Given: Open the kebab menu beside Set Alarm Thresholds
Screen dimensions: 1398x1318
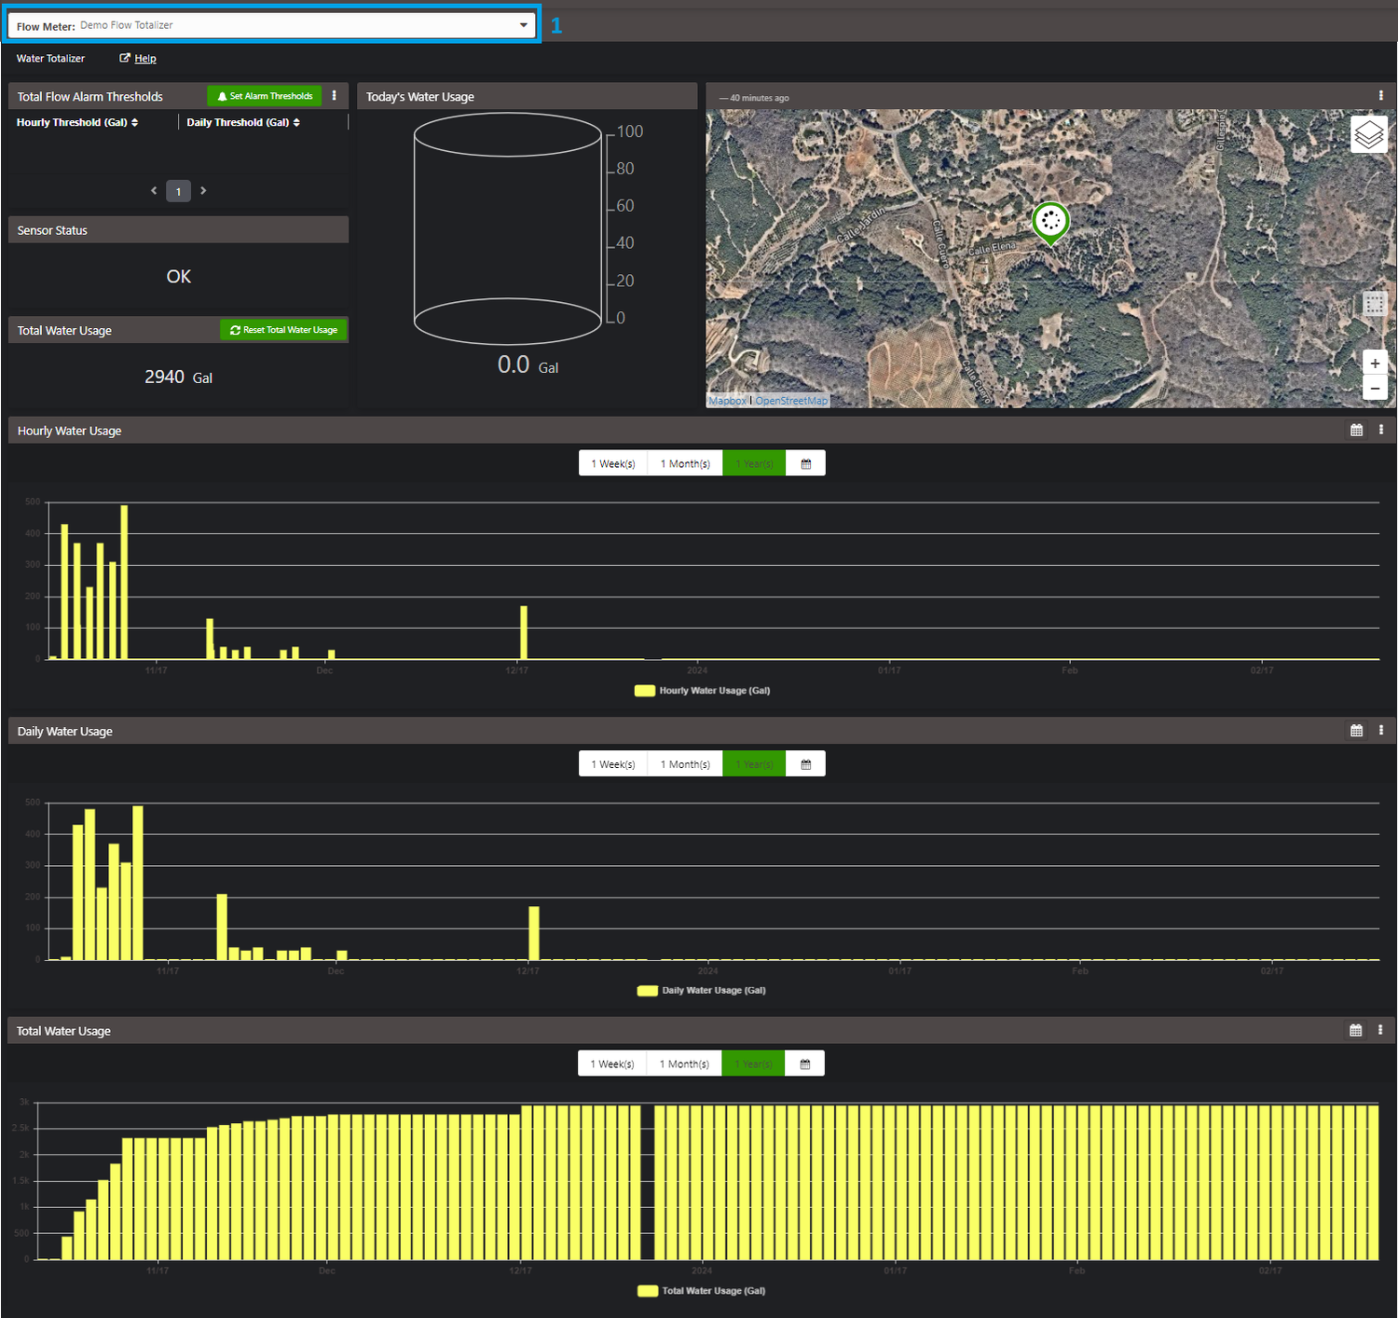Looking at the screenshot, I should tap(335, 95).
